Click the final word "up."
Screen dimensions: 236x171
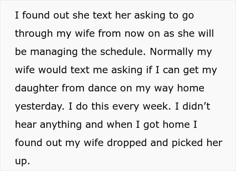coord(22,161)
